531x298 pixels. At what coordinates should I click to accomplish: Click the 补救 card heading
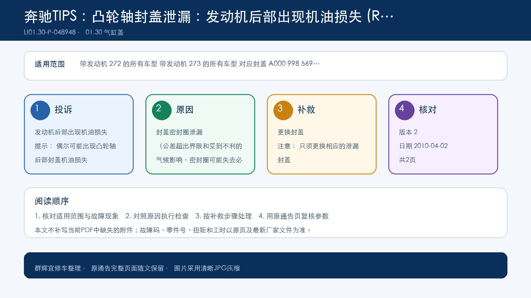coord(306,110)
